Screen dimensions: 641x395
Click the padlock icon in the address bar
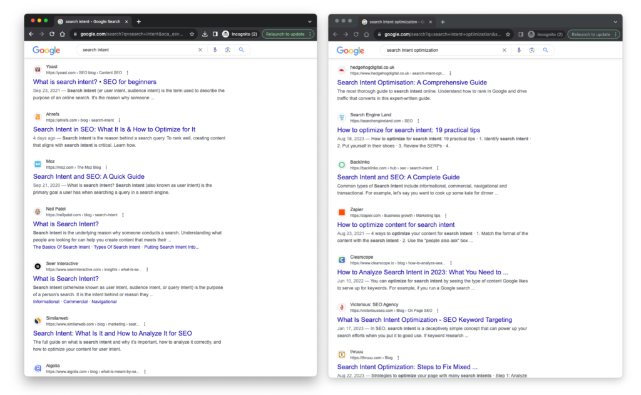click(74, 34)
